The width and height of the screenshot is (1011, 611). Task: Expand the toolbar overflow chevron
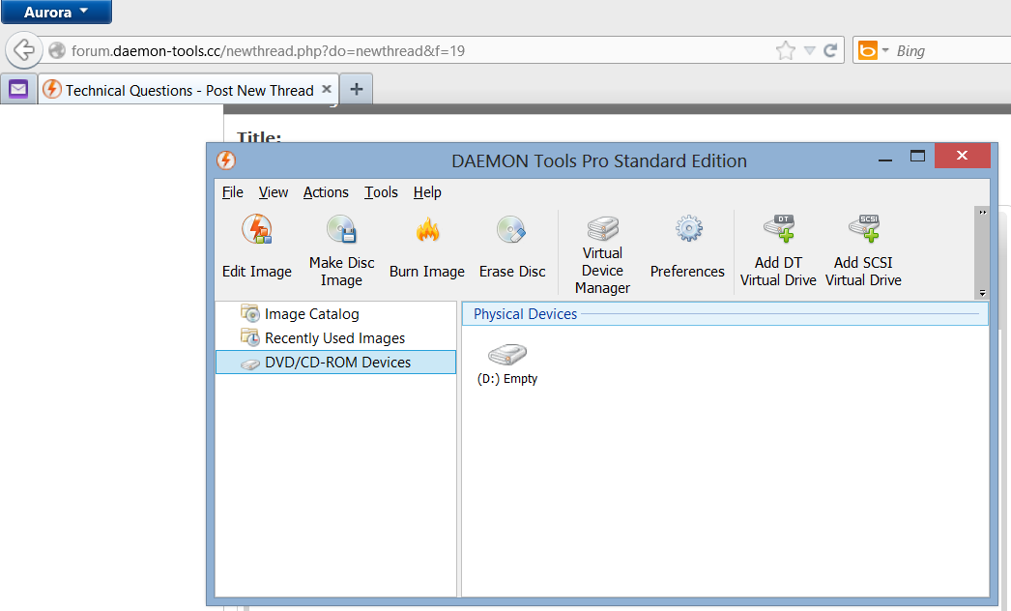pos(983,213)
